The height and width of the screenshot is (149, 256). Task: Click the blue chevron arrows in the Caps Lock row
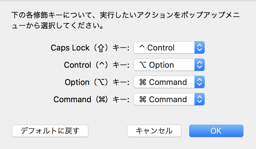pos(199,48)
